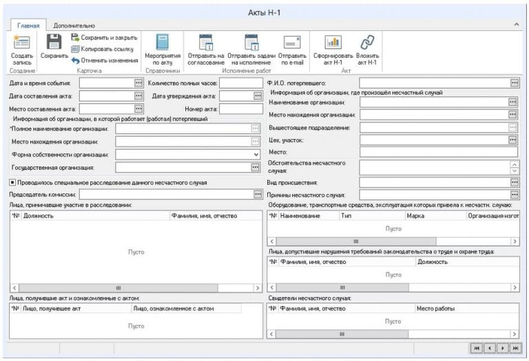Viewport: 529px width, 361px height.
Task: Click right scroll arrow of equipment table
Action: pyautogui.click(x=515, y=241)
